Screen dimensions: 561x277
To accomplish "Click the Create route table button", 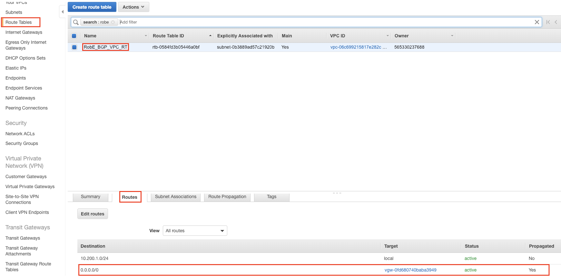I will (x=92, y=7).
